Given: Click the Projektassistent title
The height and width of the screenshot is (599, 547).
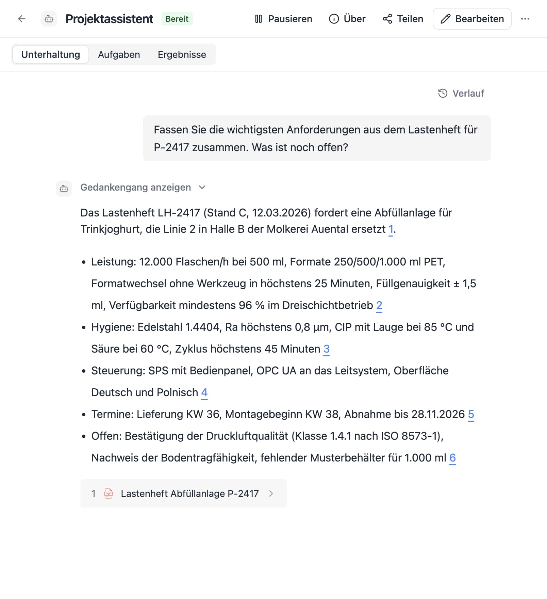Looking at the screenshot, I should point(109,19).
